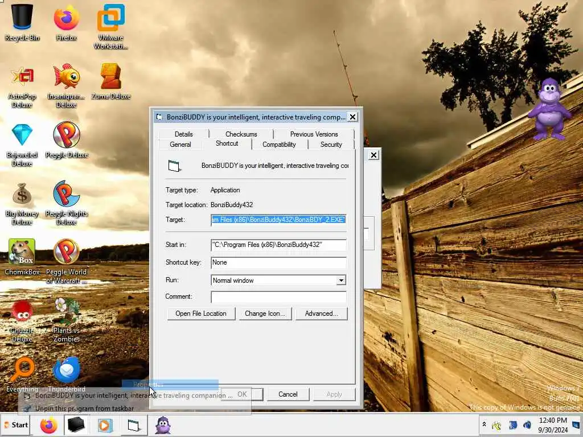Open the media player taskbar icon
This screenshot has width=583, height=437.
pyautogui.click(x=105, y=425)
